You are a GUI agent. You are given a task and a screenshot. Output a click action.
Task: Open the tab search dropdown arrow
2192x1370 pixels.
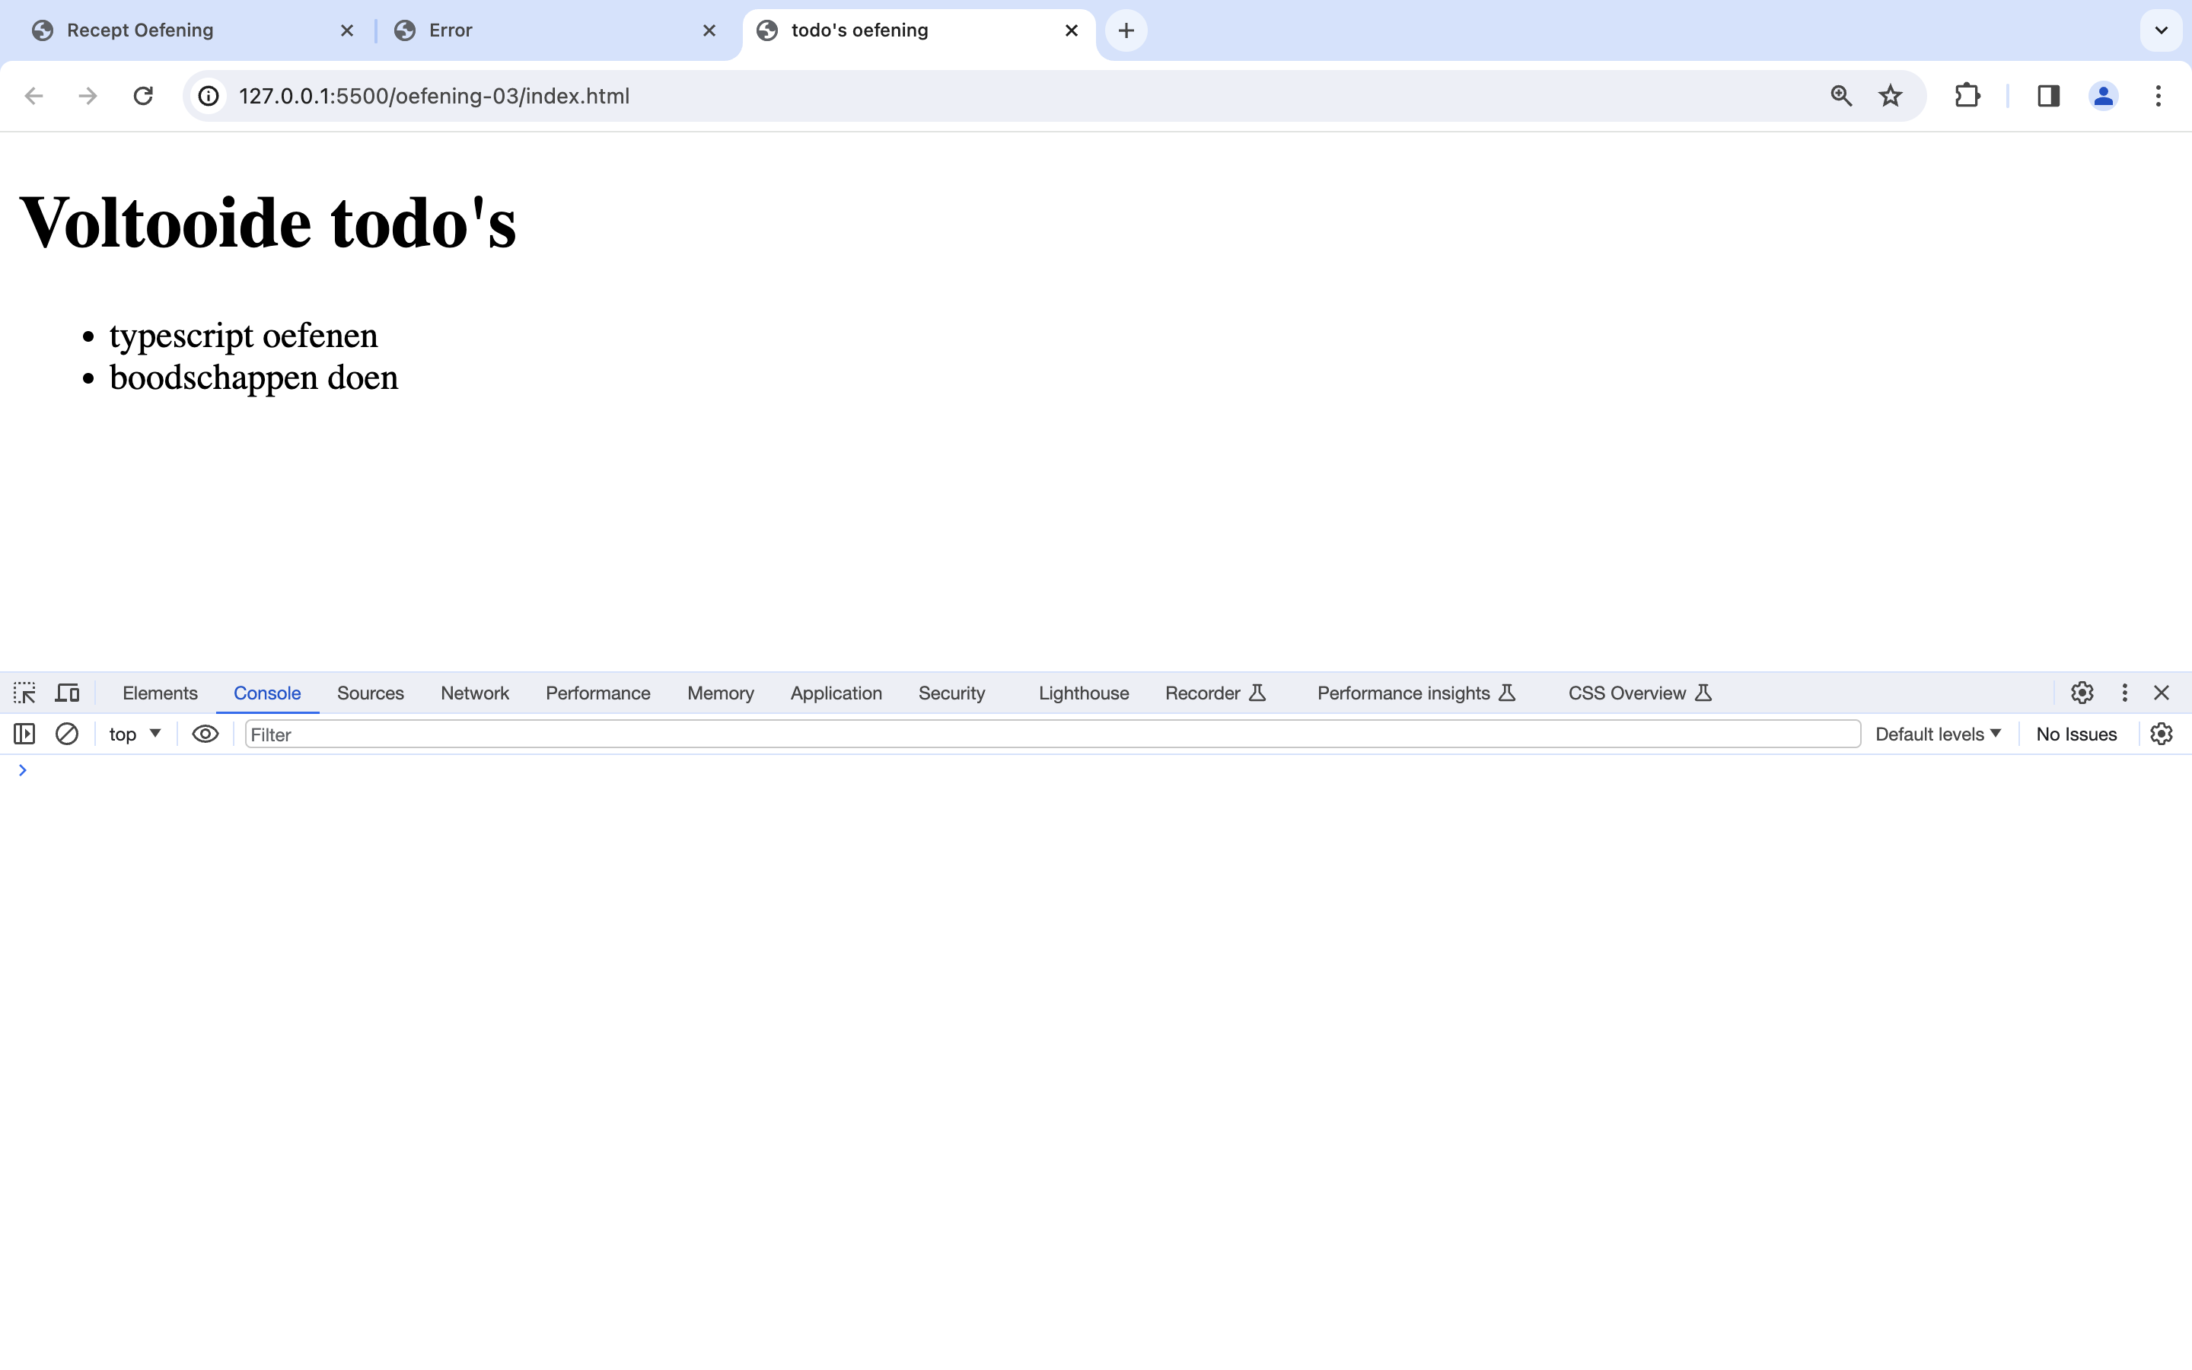click(2162, 30)
